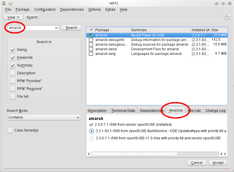This screenshot has height=172, width=234.
Task: Mark amarok-devel package checkbox for install
Action: (x=91, y=49)
